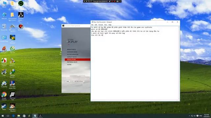Open Microsoft Store from taskbar
The height and width of the screenshot is (118, 211).
pyautogui.click(x=24, y=116)
